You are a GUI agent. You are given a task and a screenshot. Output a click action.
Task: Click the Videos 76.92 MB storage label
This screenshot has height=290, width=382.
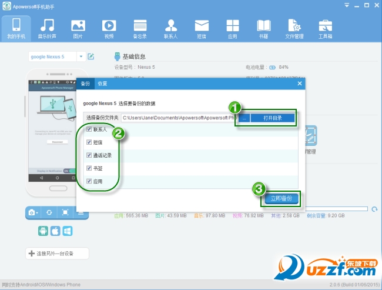point(248,216)
